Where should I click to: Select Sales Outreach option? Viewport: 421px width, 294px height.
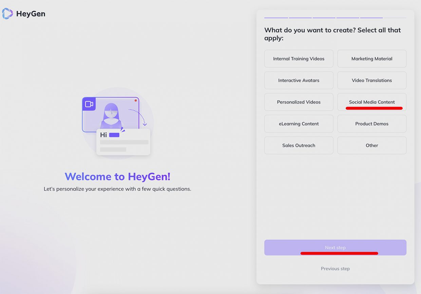tap(299, 145)
